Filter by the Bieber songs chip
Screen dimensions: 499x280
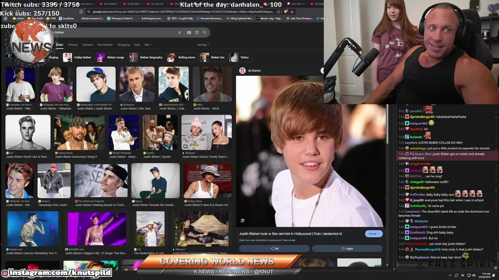pyautogui.click(x=111, y=57)
